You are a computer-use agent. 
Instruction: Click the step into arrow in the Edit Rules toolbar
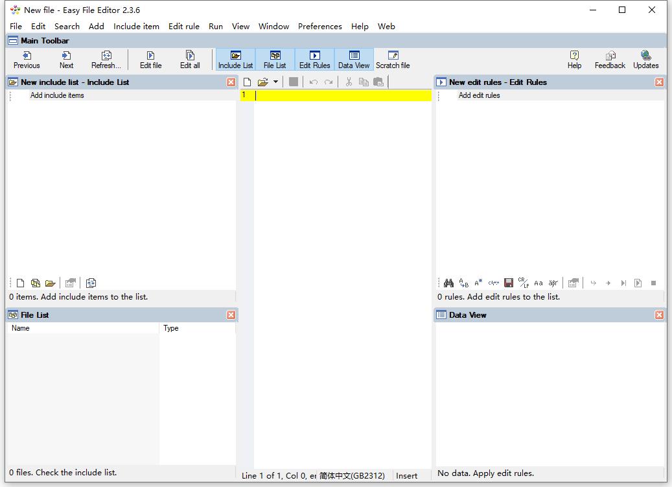594,283
